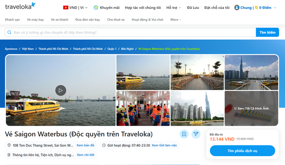Save this activity with the bookmark icon
285x165 pixels.
(184, 134)
